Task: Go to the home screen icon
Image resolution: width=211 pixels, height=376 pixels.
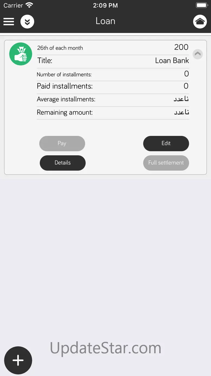Action: coord(200,22)
